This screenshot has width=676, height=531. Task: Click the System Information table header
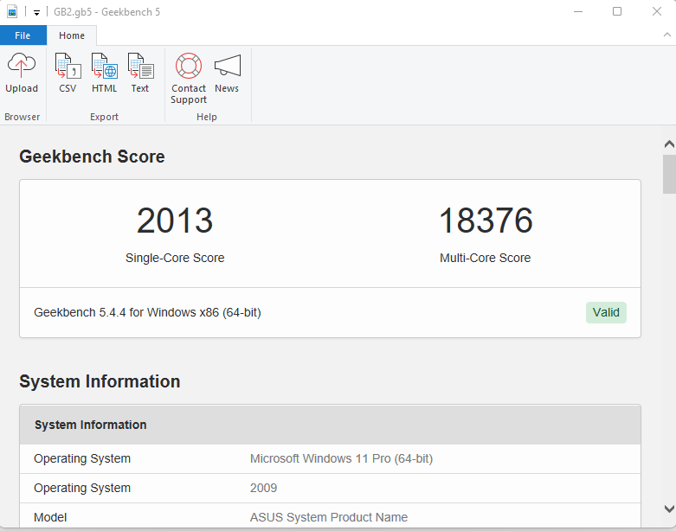pos(331,425)
